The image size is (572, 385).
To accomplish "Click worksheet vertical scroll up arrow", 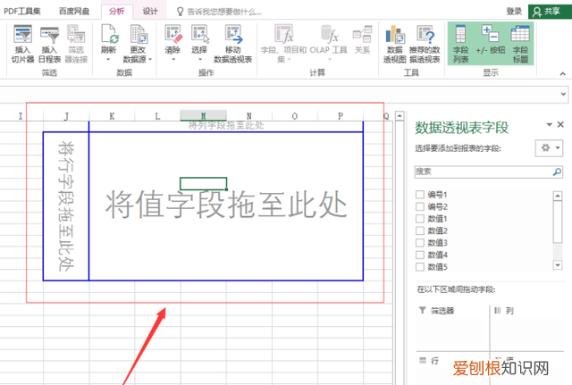I will (400, 116).
